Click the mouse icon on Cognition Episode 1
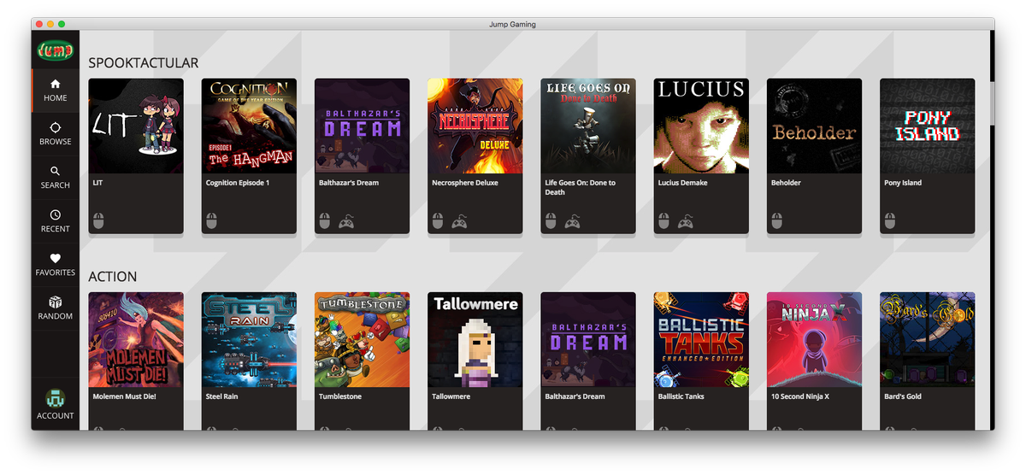The width and height of the screenshot is (1026, 475). pos(211,221)
